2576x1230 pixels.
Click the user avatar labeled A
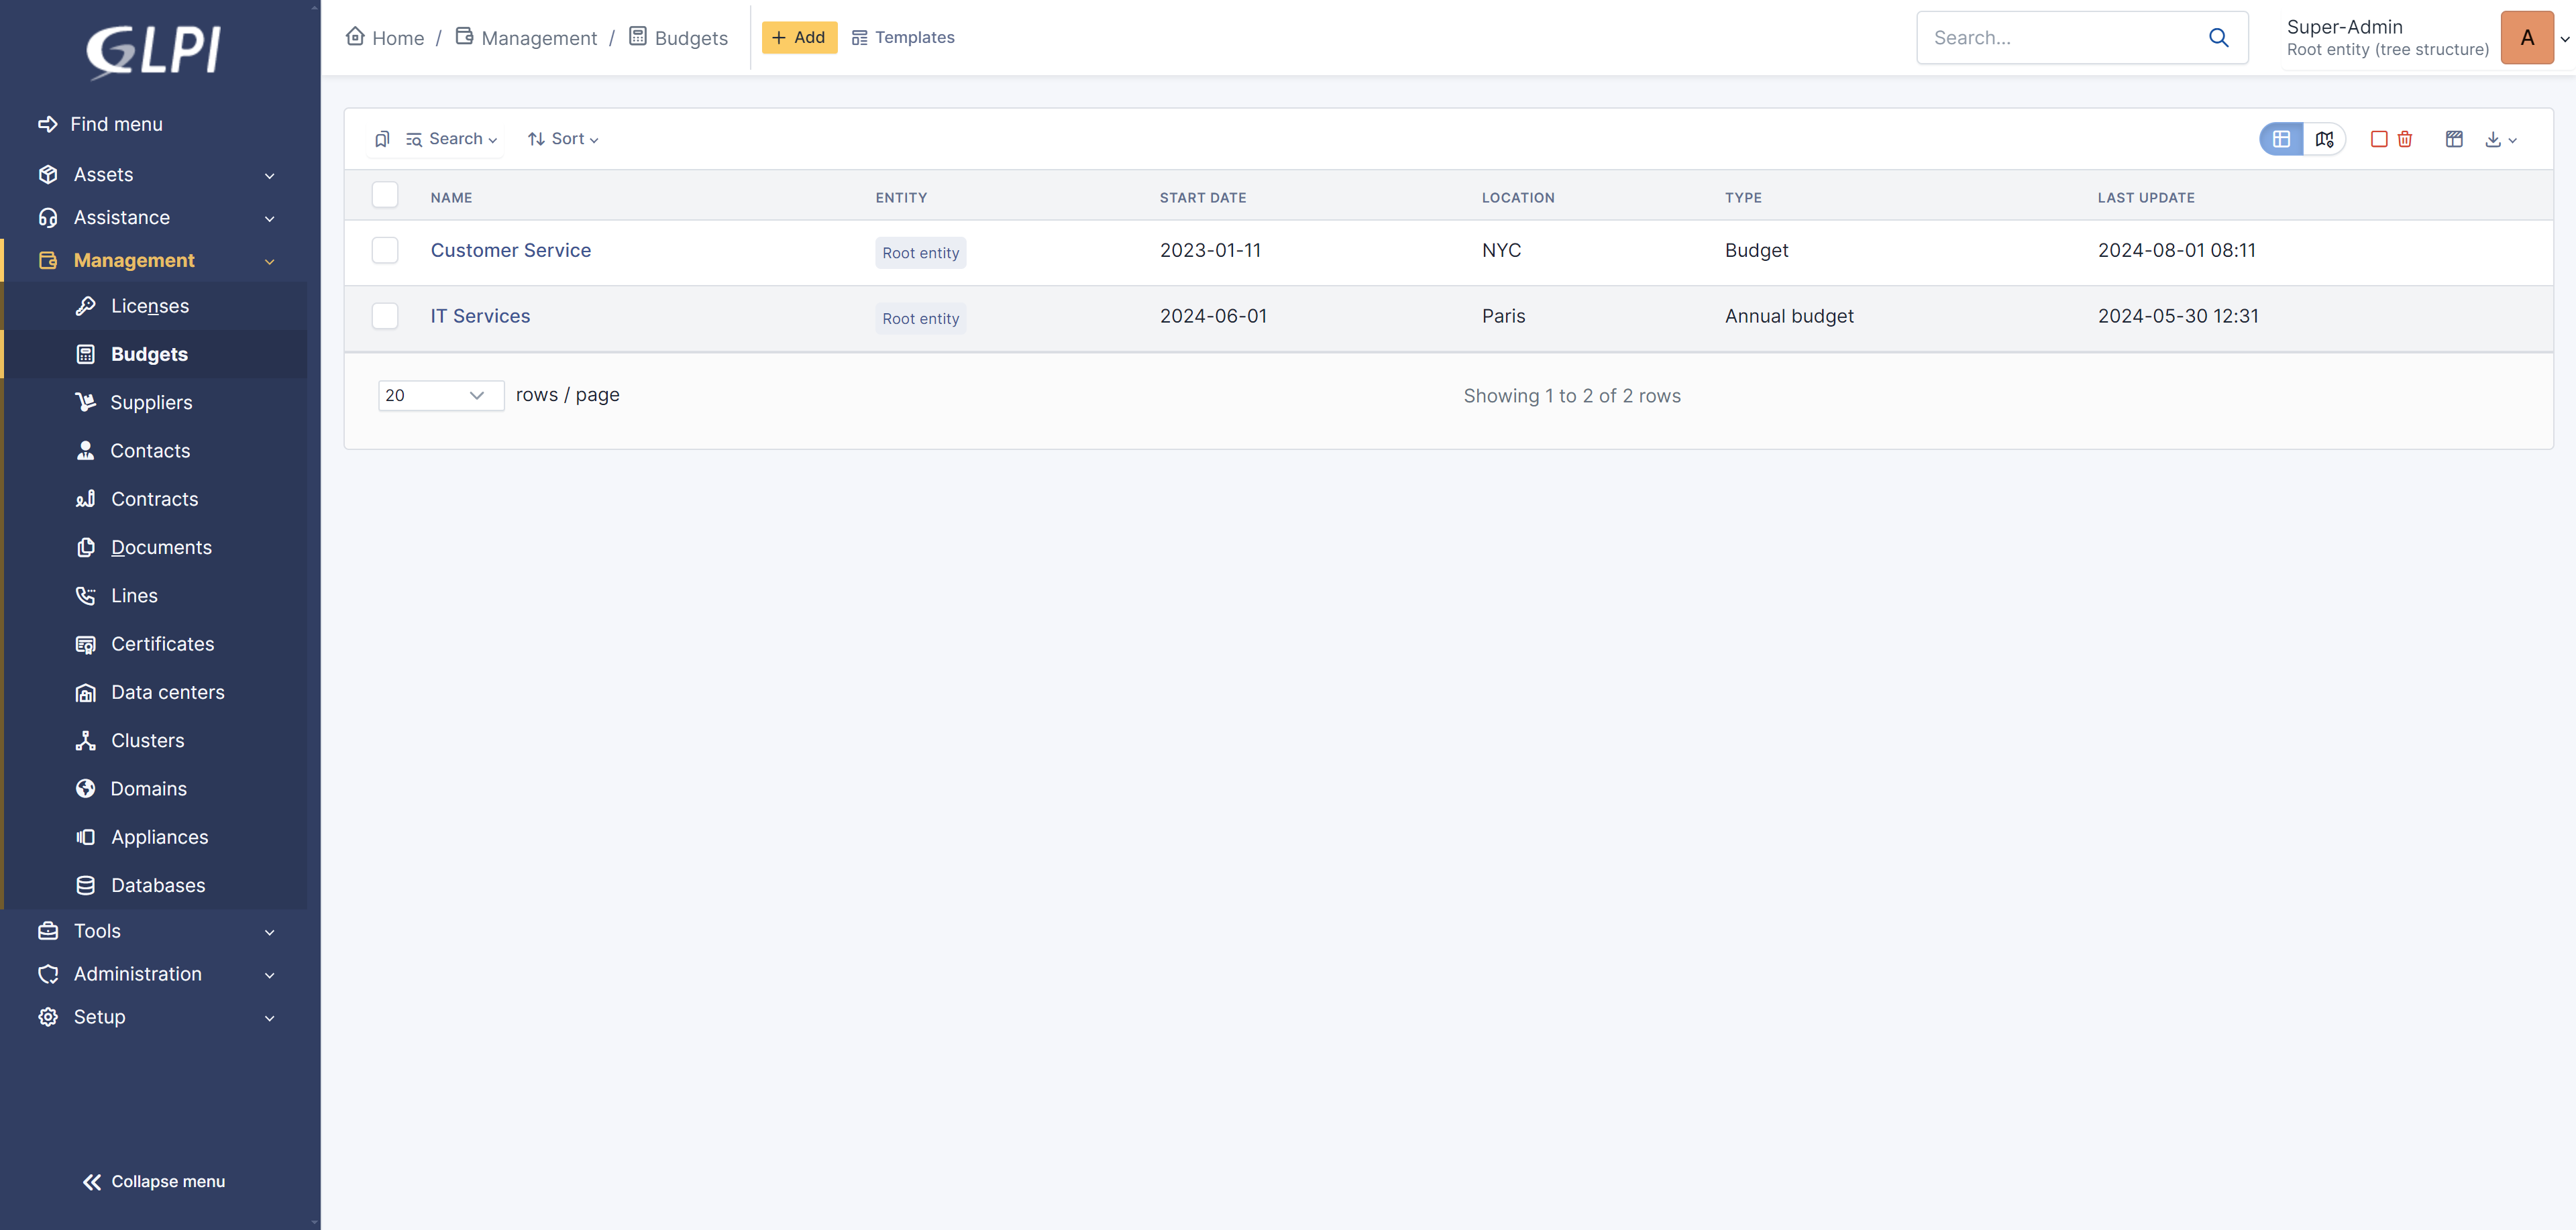(2526, 38)
